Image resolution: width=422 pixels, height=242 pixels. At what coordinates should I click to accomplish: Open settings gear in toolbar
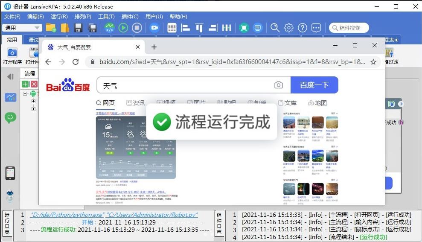point(289,28)
